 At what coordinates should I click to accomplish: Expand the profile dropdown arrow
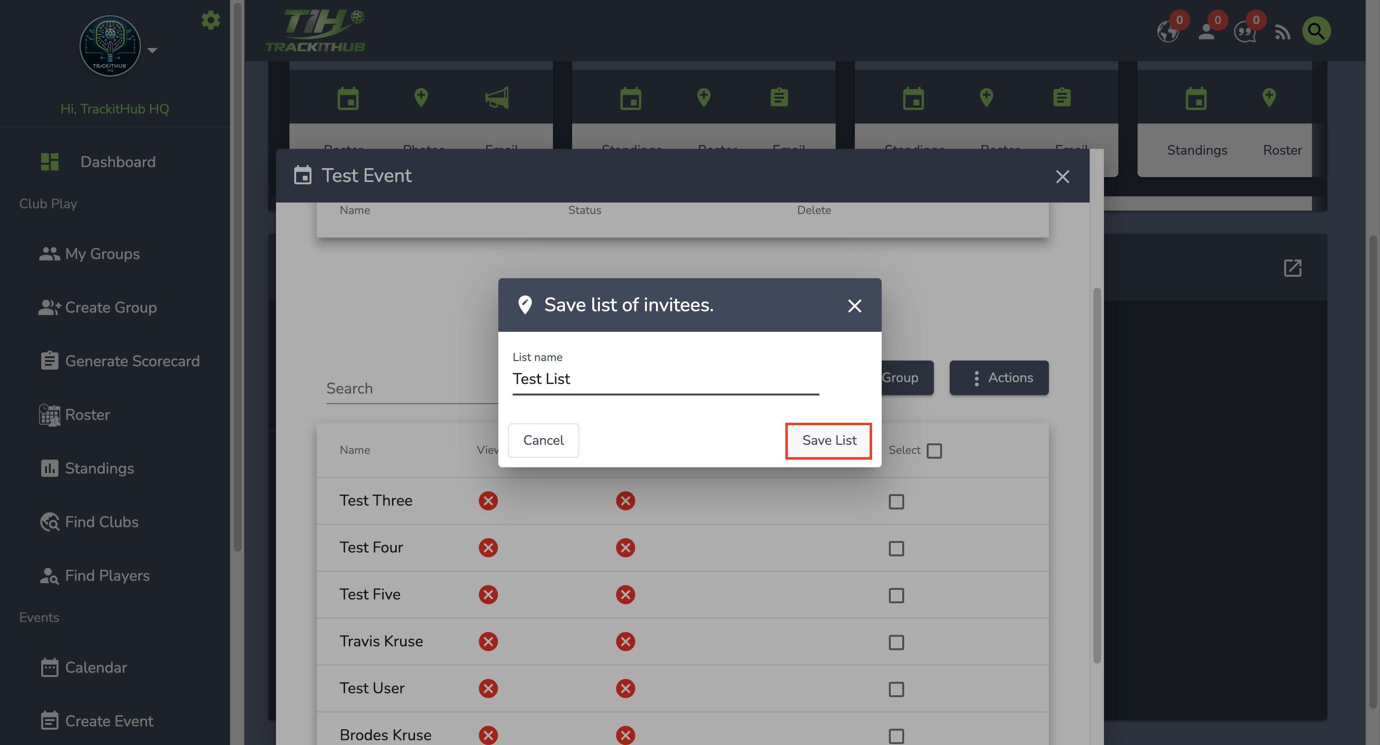tap(152, 50)
